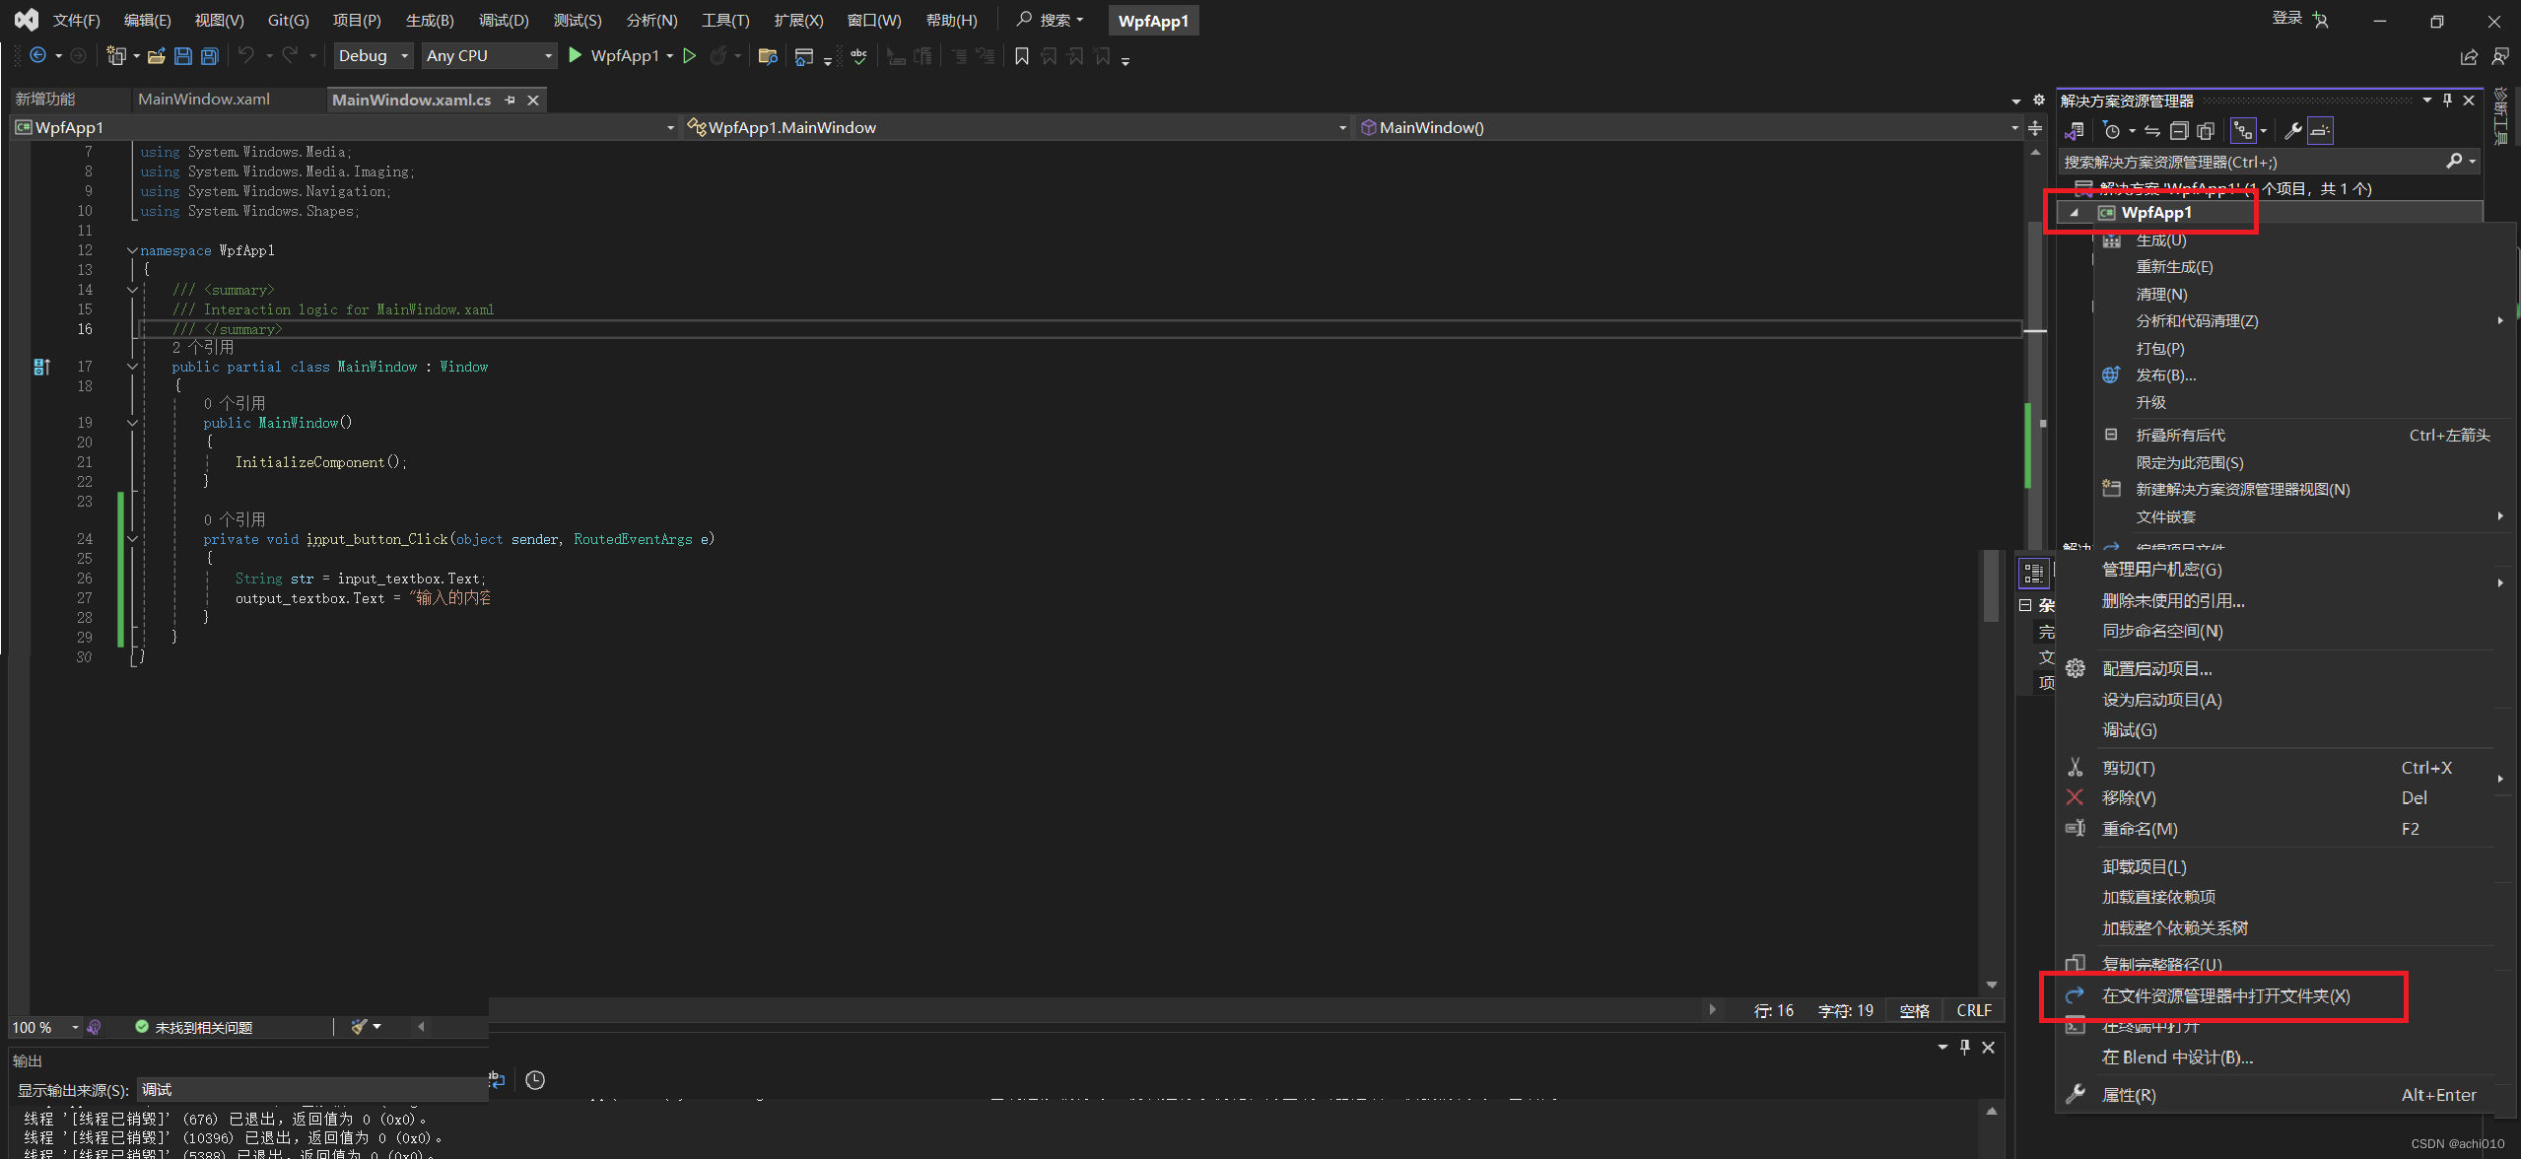The width and height of the screenshot is (2521, 1159).
Task: Collapse the MainWindow class fold marker
Action: [132, 367]
